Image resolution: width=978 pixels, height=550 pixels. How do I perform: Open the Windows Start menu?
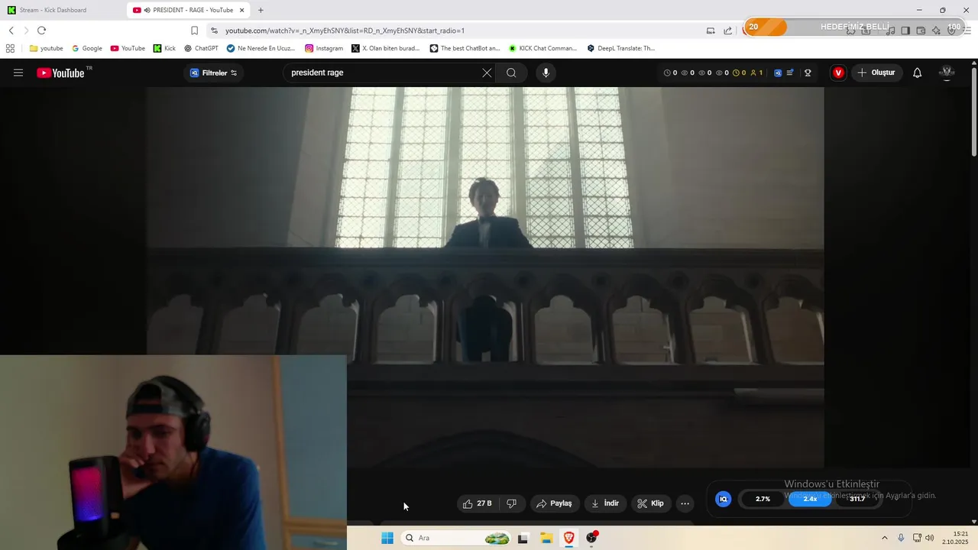pyautogui.click(x=387, y=538)
